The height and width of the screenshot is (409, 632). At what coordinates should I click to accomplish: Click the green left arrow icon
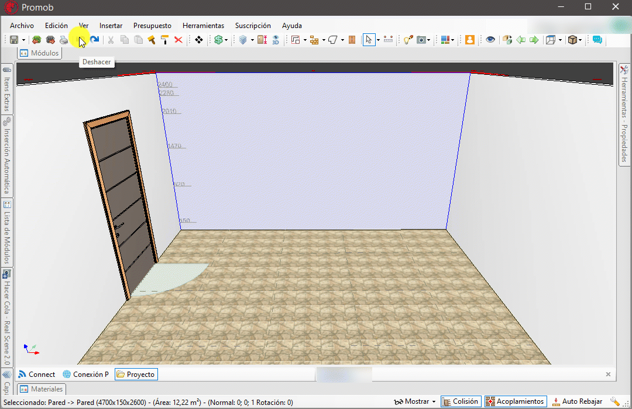pos(521,40)
